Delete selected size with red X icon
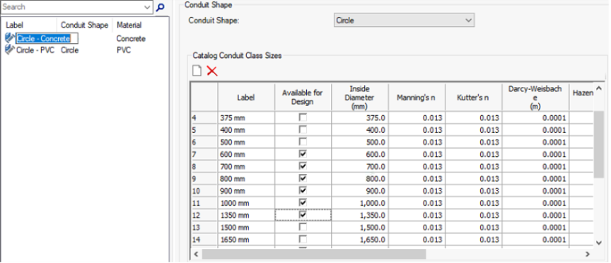Viewport: 611px width, 263px height. click(212, 71)
